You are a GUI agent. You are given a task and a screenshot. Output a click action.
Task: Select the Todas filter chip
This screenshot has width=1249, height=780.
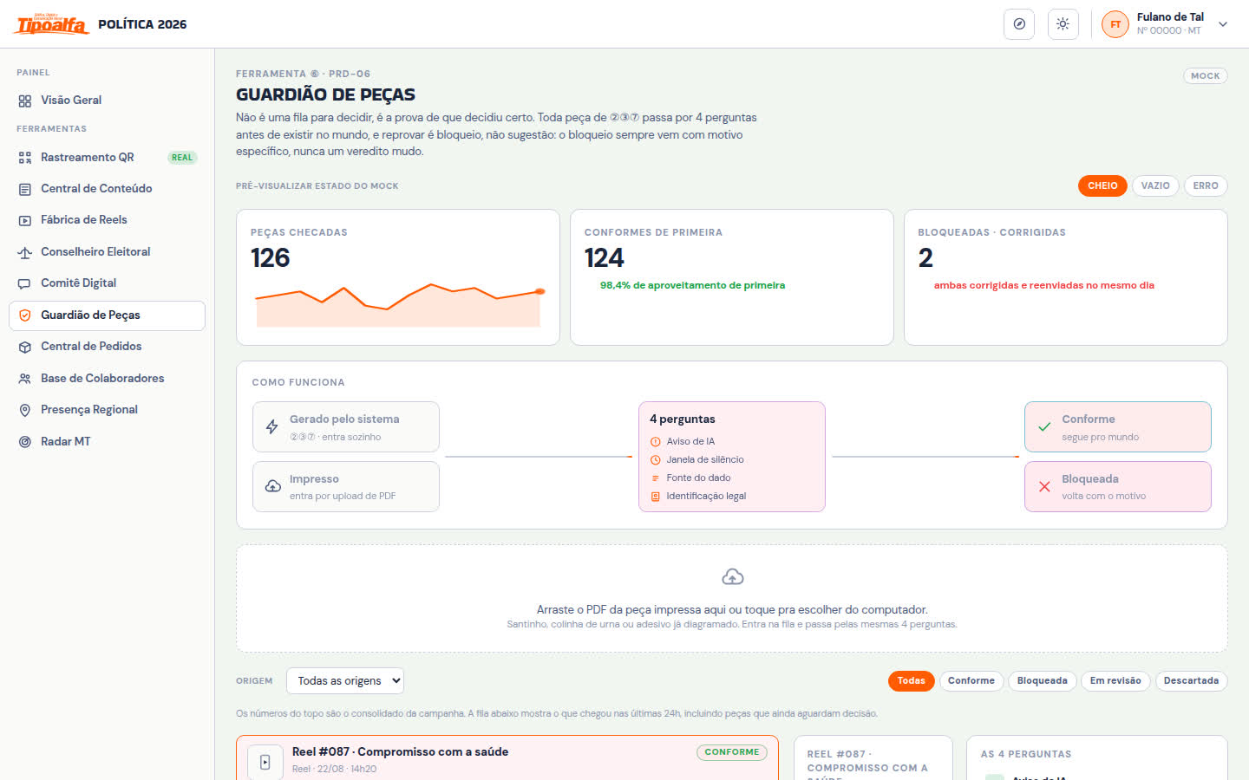coord(911,681)
